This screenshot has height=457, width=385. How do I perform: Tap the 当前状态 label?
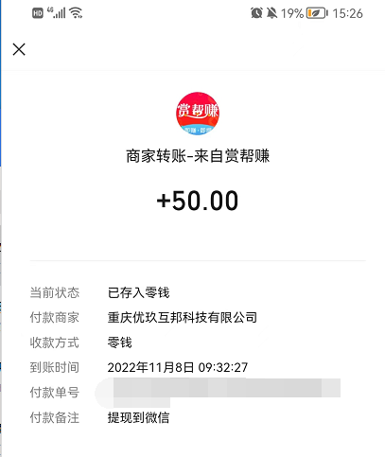click(x=55, y=292)
